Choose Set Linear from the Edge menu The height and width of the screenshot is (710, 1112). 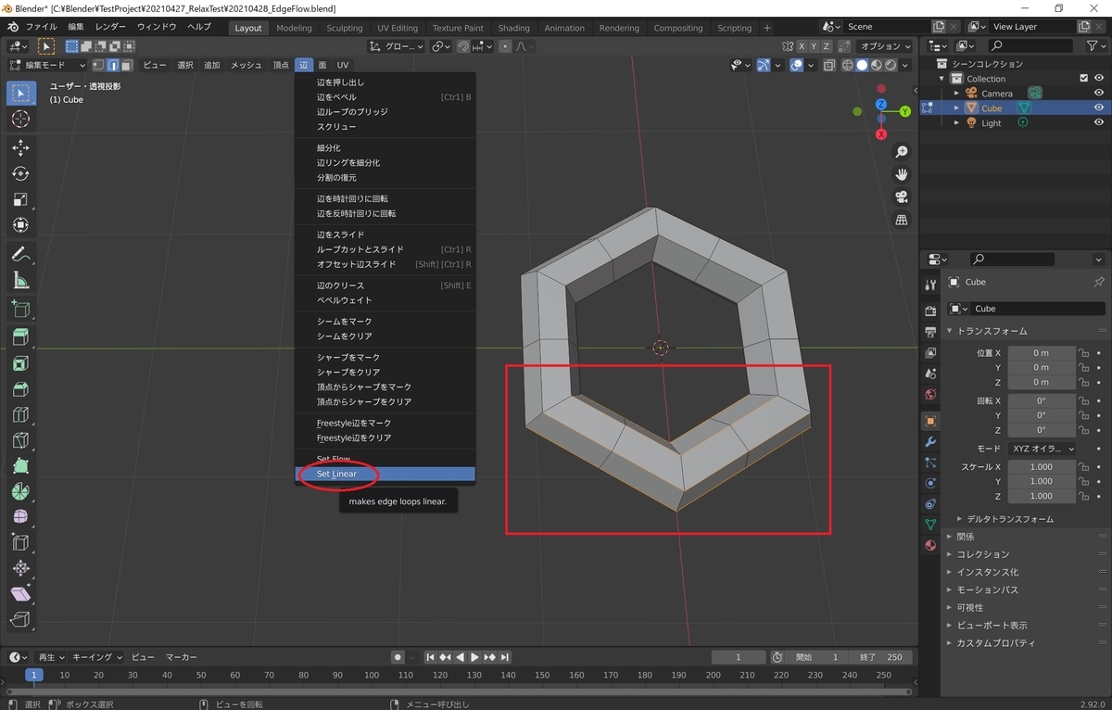[336, 474]
